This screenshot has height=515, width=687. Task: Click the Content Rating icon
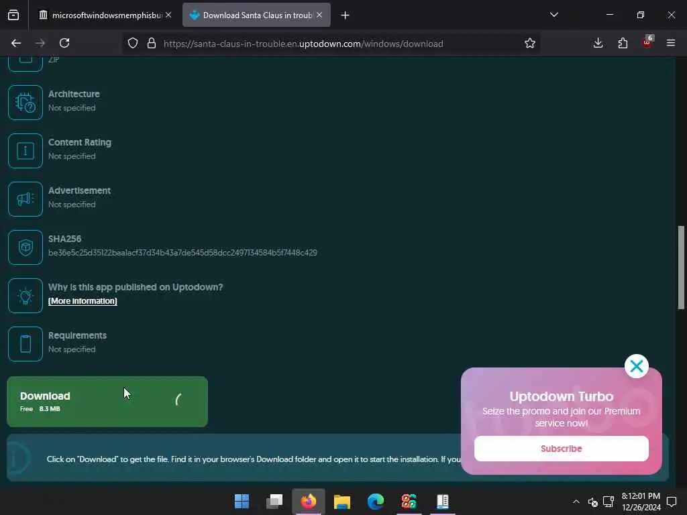(25, 151)
